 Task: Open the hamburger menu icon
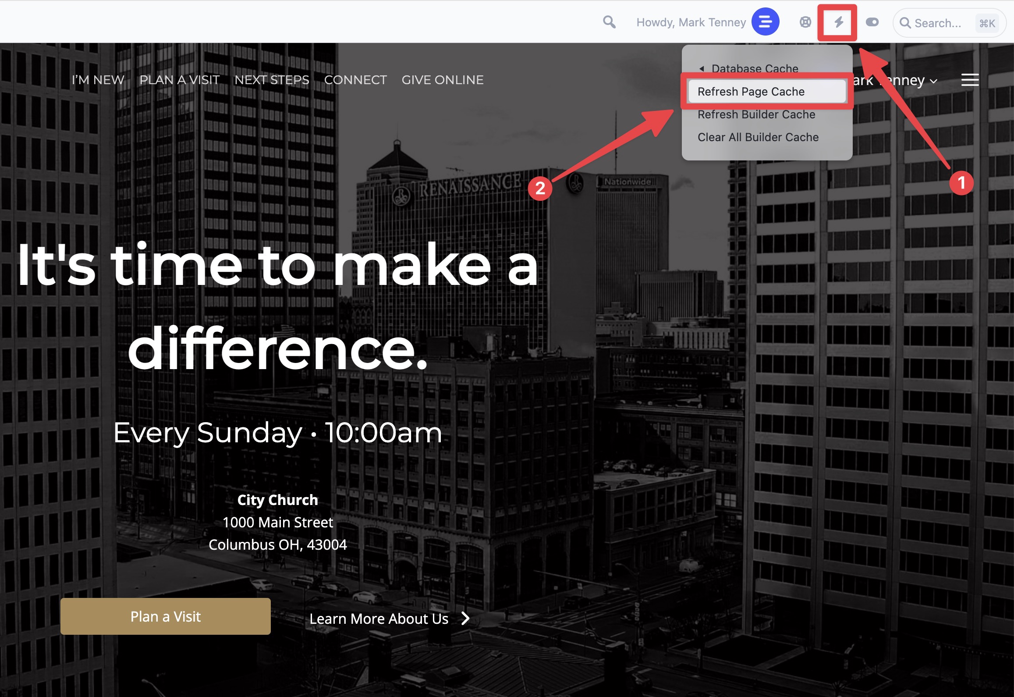pos(970,80)
